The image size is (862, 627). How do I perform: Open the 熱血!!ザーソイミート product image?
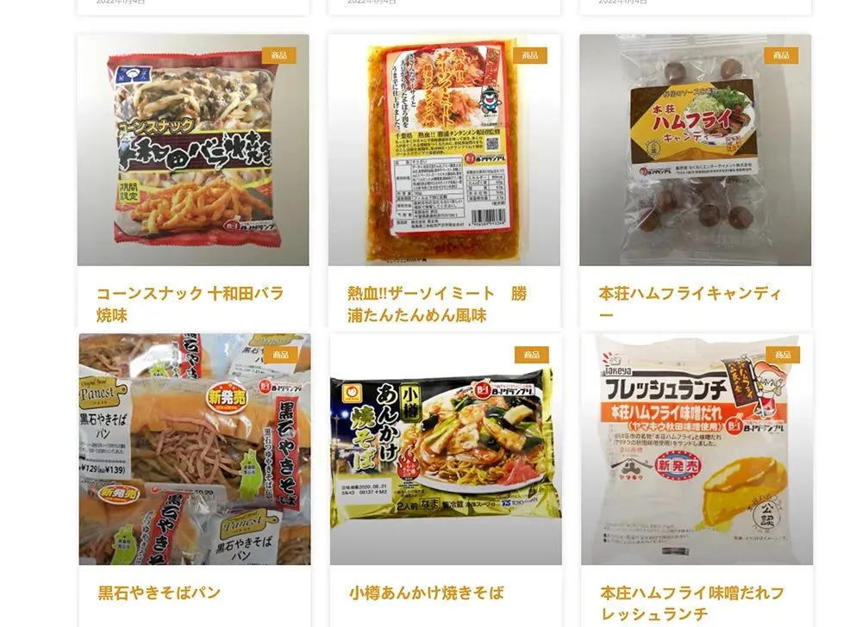[x=444, y=150]
